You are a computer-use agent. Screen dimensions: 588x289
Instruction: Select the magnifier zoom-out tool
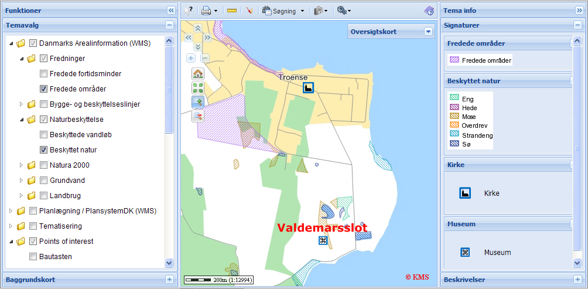click(197, 116)
